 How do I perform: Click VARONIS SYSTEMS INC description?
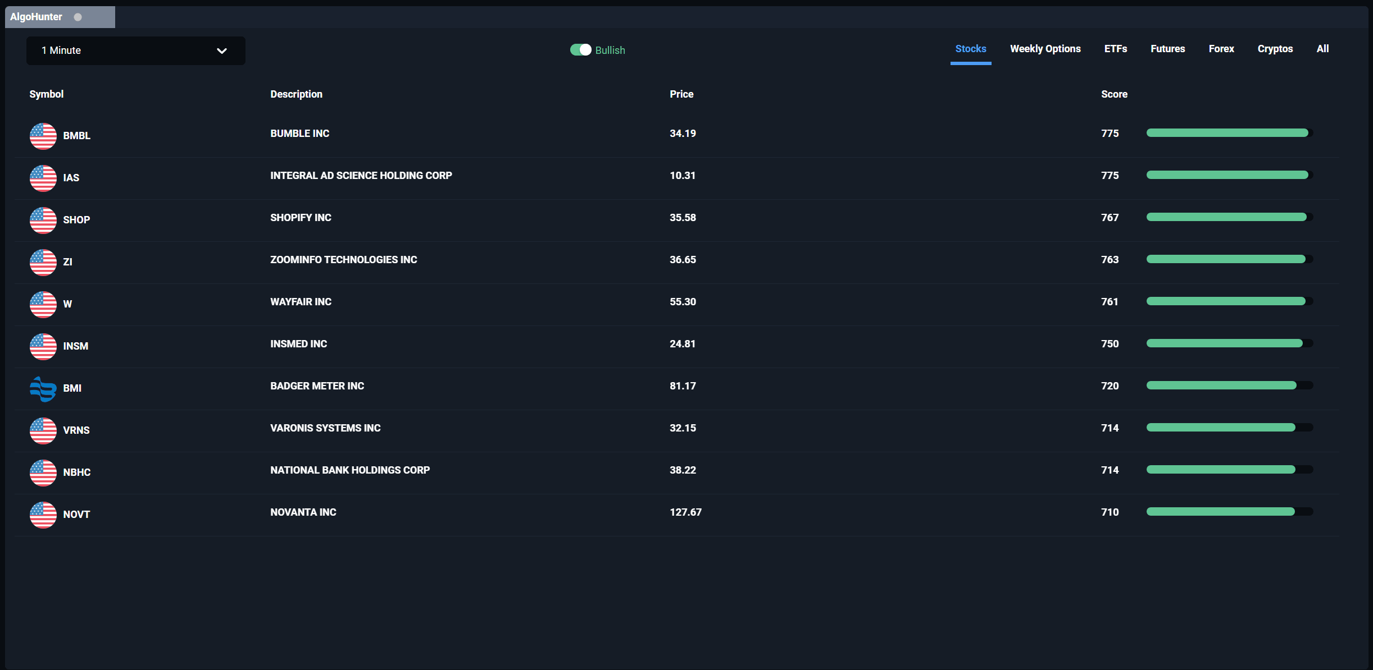pyautogui.click(x=326, y=428)
